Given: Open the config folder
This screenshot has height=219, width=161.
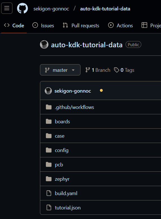Looking at the screenshot, I should tap(62, 150).
